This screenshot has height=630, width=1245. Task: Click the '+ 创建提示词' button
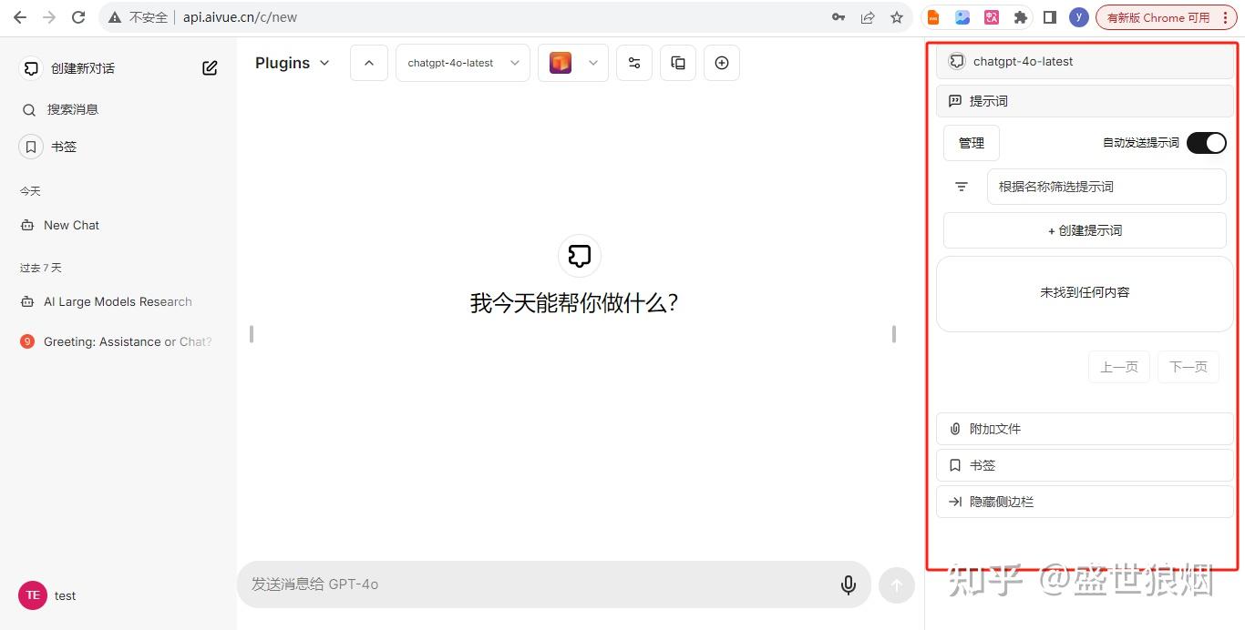1085,230
